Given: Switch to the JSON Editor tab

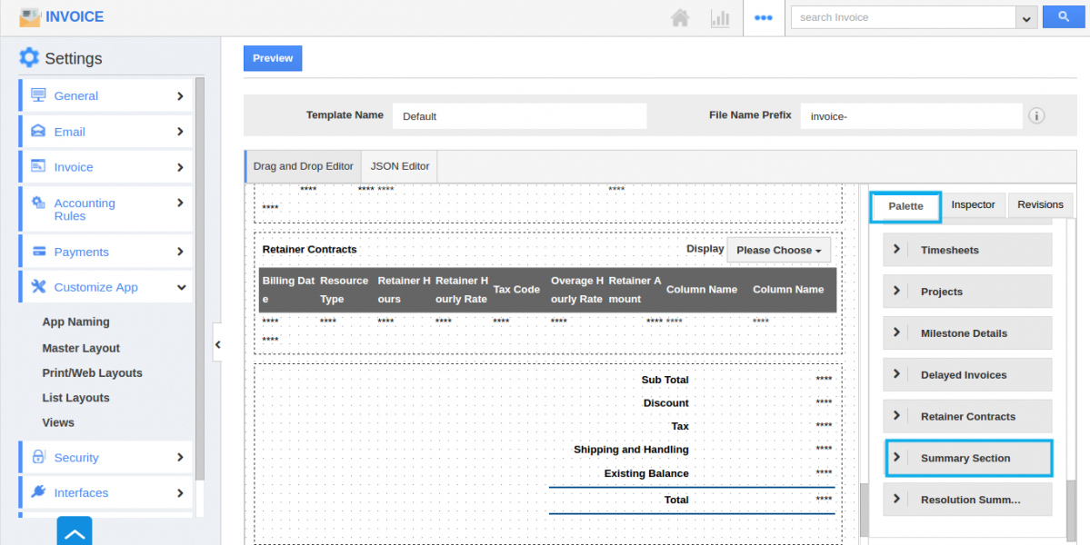Looking at the screenshot, I should 399,166.
